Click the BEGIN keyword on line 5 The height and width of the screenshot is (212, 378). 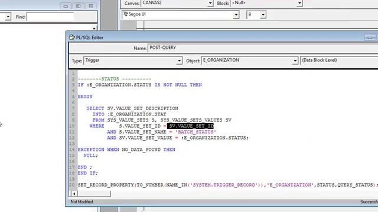85,97
